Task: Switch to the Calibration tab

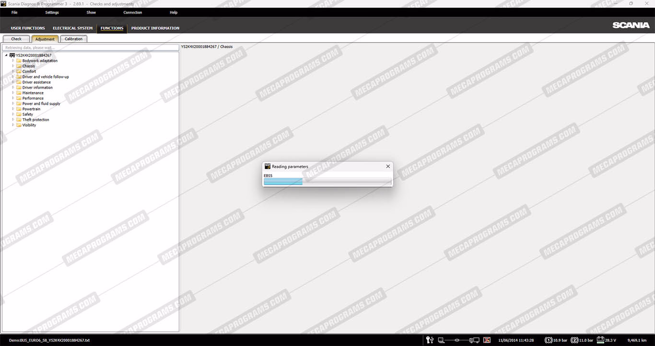Action: [73, 39]
